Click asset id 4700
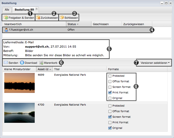174x138 pixels. (41, 105)
